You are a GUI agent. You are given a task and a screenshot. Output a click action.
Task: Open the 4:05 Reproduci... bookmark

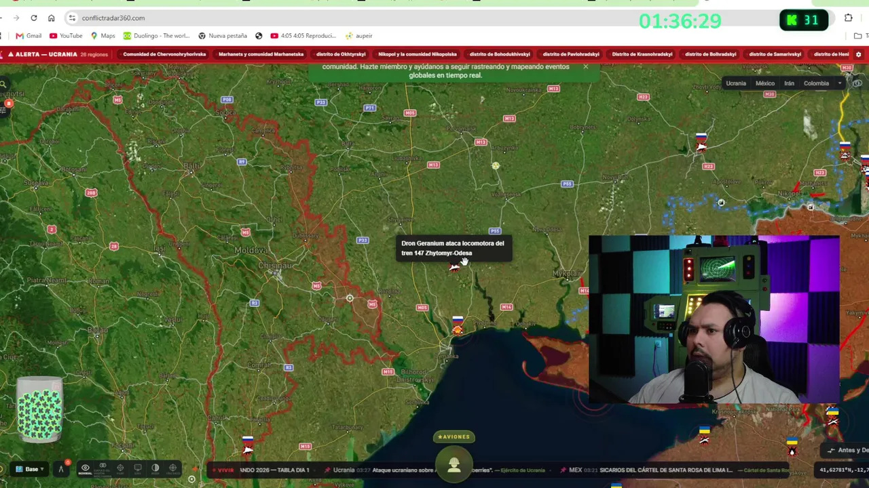coord(303,36)
